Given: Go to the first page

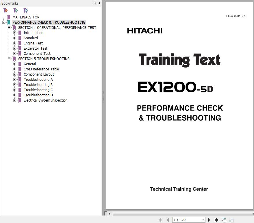Looking at the screenshot, I should point(161,220).
